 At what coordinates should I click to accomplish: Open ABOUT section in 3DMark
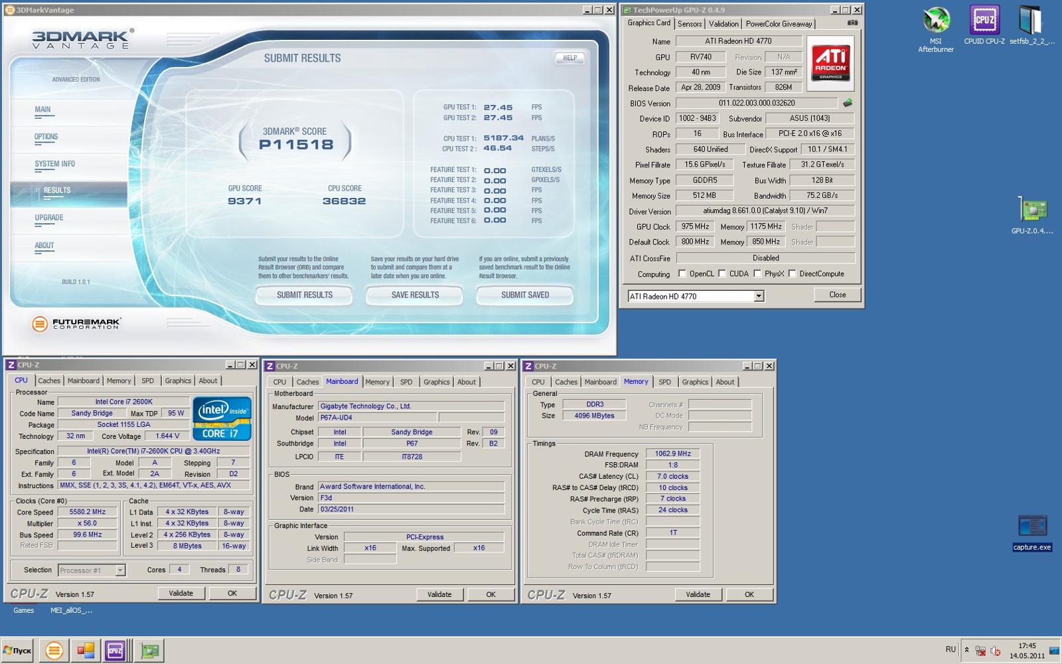tap(44, 246)
